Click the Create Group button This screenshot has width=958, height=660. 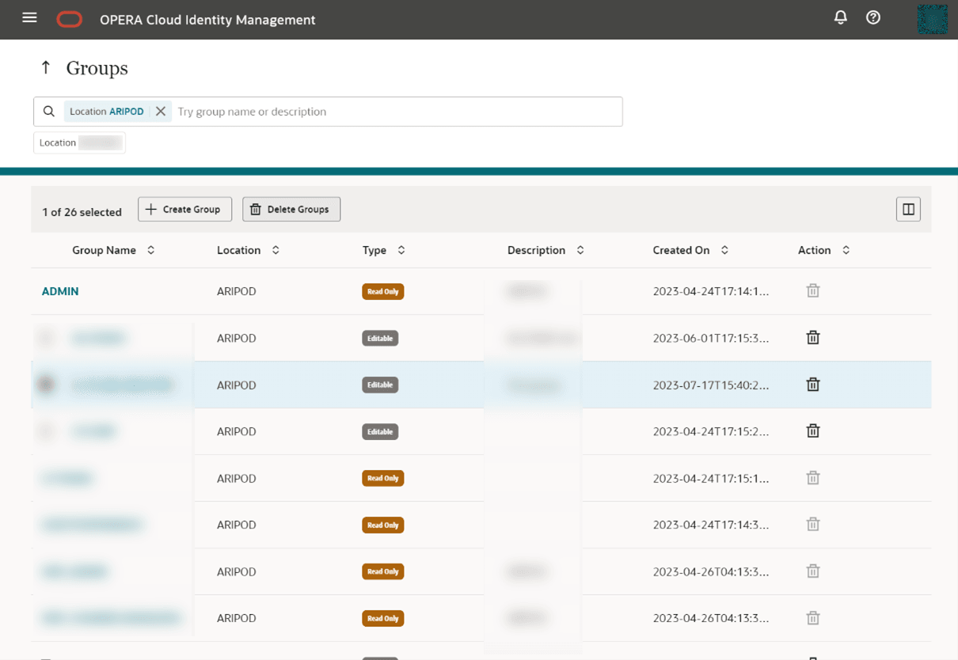pos(184,209)
